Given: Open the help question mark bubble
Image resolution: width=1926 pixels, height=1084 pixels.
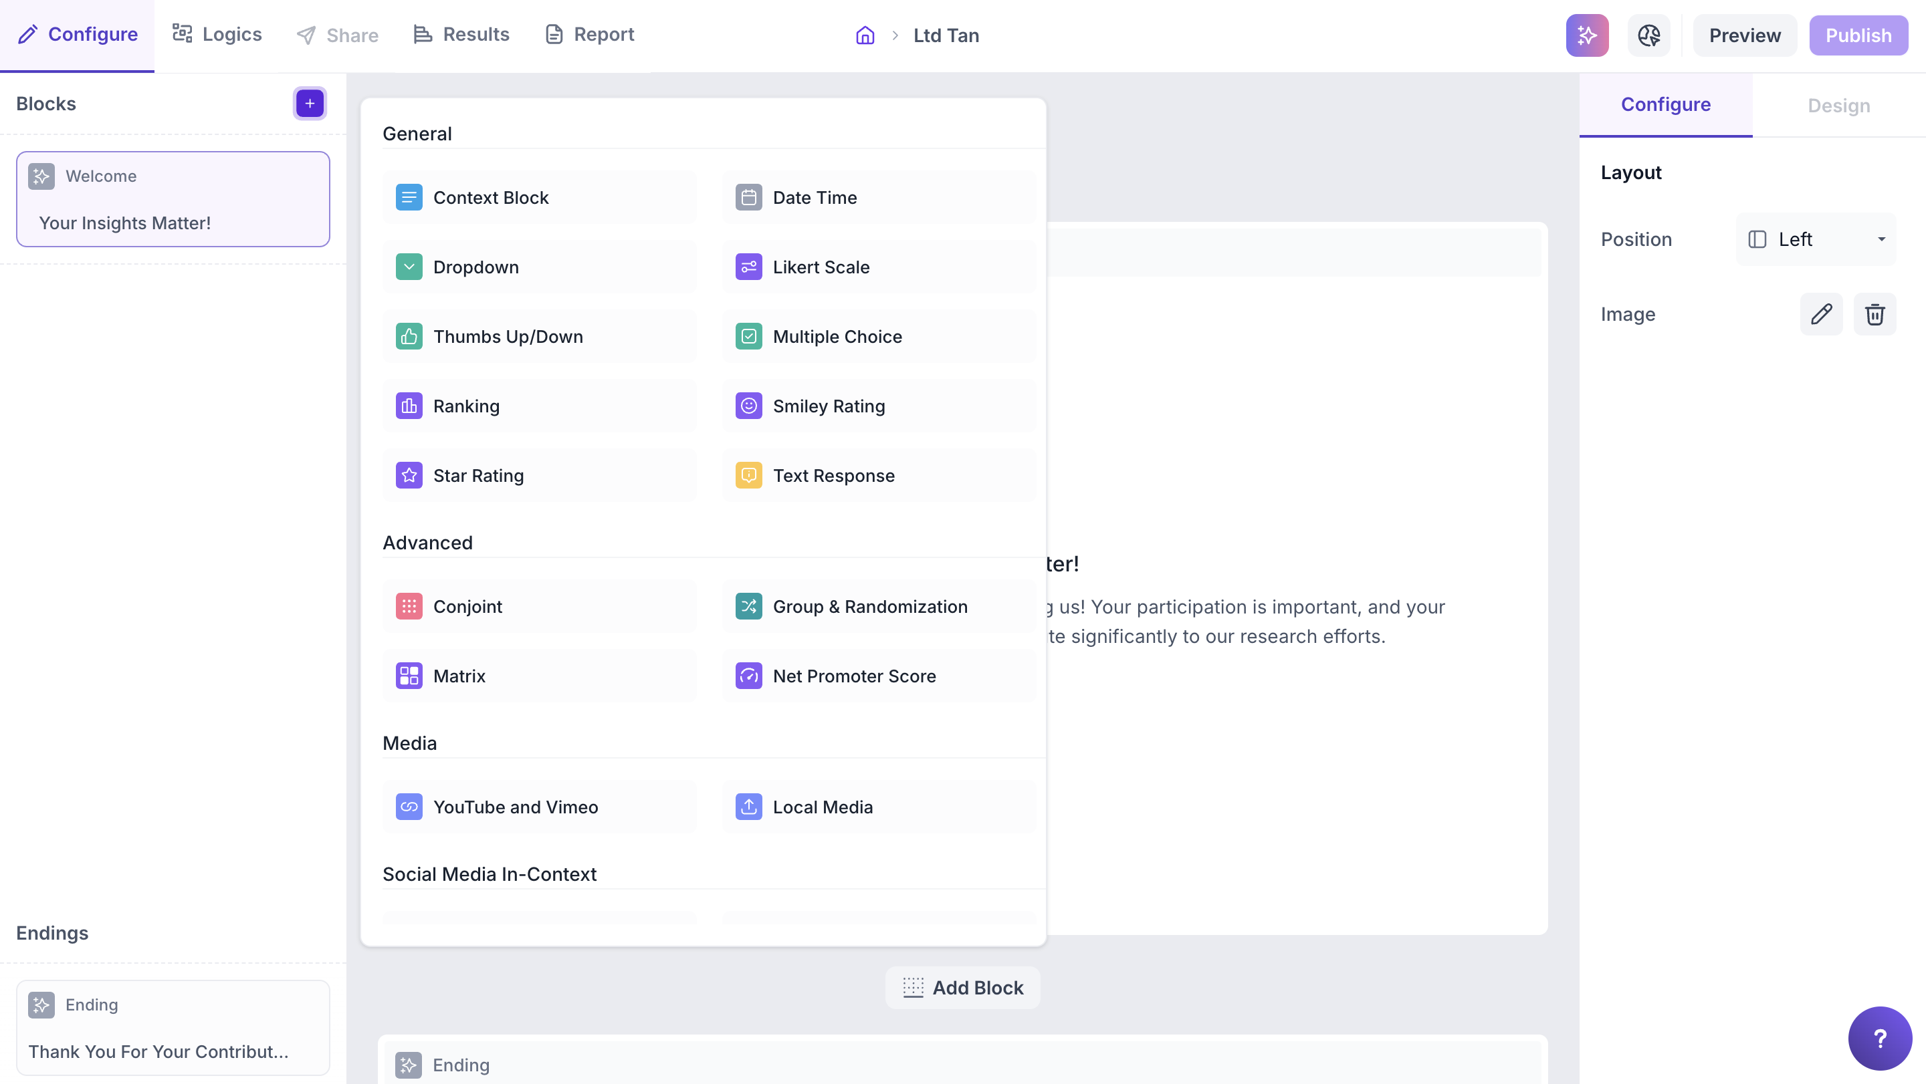Looking at the screenshot, I should 1879,1038.
